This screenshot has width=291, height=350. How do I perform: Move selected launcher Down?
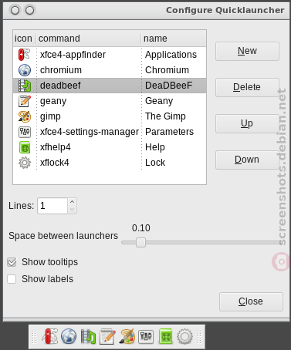point(247,160)
